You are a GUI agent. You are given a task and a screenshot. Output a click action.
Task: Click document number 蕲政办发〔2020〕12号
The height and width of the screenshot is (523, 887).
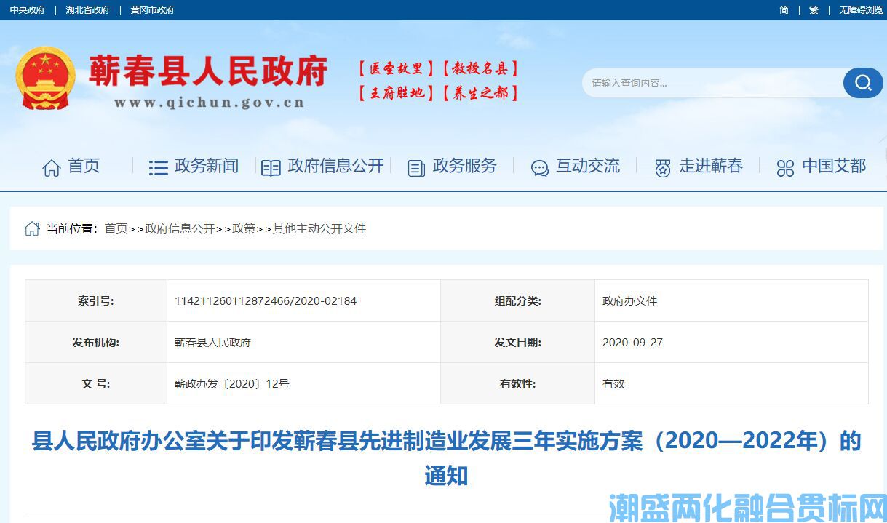[x=231, y=383]
